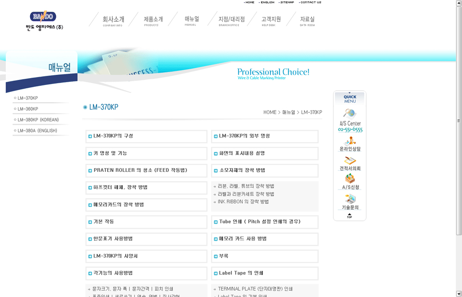Viewport: 462px width, 297px height.
Task: Open 견적서의뢰 quick menu icon
Action: point(350,163)
